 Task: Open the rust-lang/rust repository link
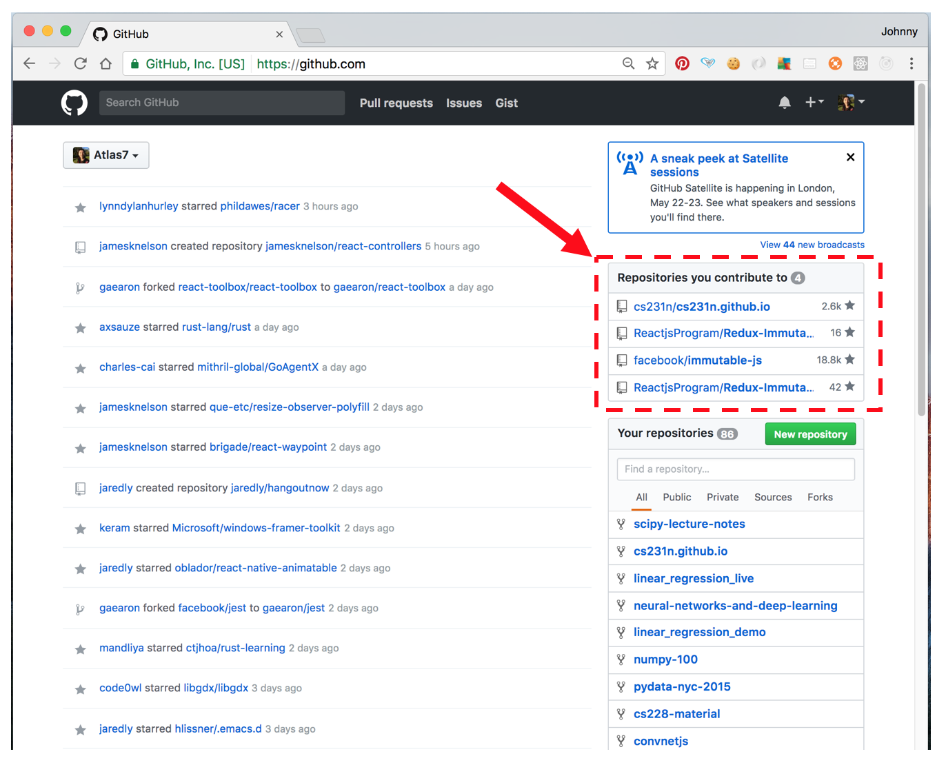[x=217, y=327]
